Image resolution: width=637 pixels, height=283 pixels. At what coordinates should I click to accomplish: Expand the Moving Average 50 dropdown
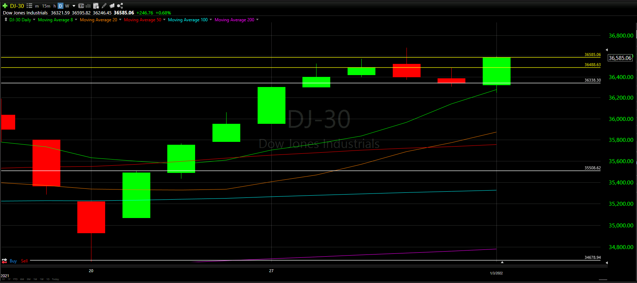164,19
